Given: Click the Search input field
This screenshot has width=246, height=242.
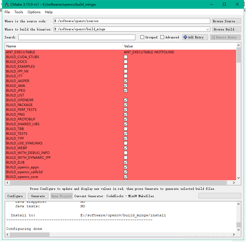Looking at the screenshot, I should (77, 37).
